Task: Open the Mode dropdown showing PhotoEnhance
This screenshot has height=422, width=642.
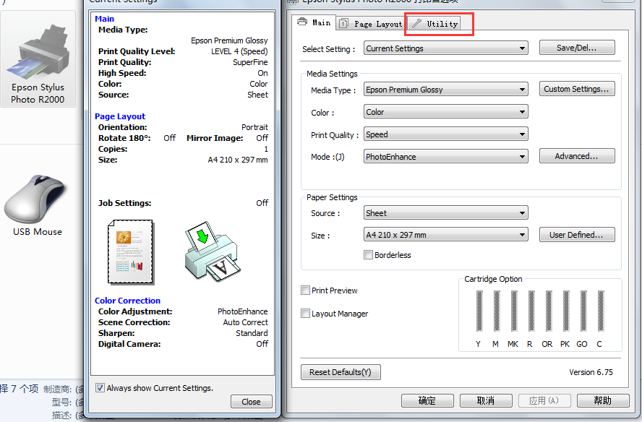Action: tap(446, 156)
